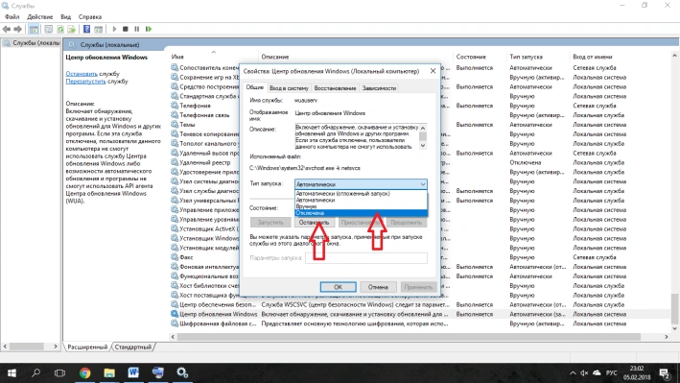Select Службы (локальные) tree node
Image resolution: width=680 pixels, height=383 pixels.
[x=32, y=43]
